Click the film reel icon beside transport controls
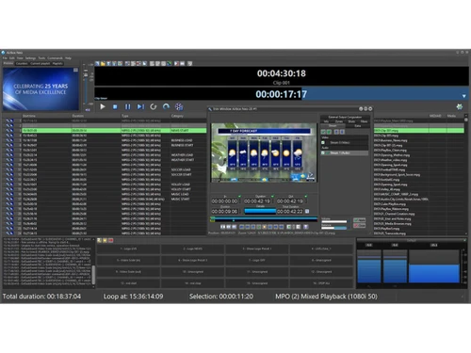The height and width of the screenshot is (353, 471). [x=179, y=106]
